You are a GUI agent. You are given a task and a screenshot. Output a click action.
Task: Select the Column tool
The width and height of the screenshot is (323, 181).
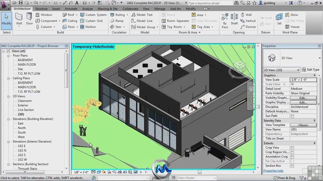click(x=44, y=27)
